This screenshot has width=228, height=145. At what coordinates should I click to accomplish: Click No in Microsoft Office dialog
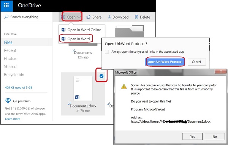coord(215,137)
